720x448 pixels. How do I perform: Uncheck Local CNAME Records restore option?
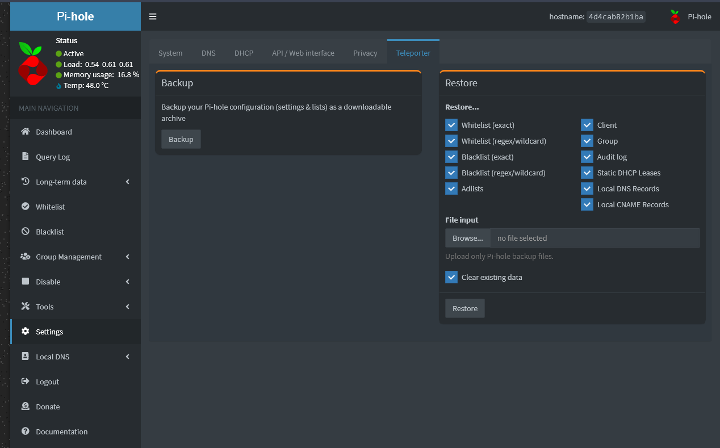(x=587, y=204)
